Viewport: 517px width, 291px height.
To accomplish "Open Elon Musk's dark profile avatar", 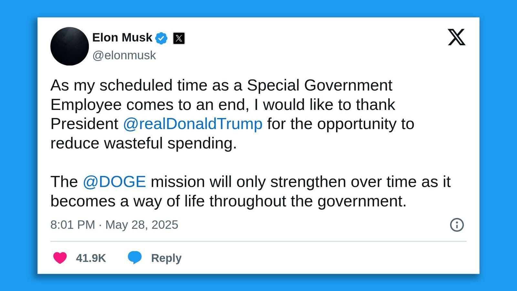I will pos(69,46).
